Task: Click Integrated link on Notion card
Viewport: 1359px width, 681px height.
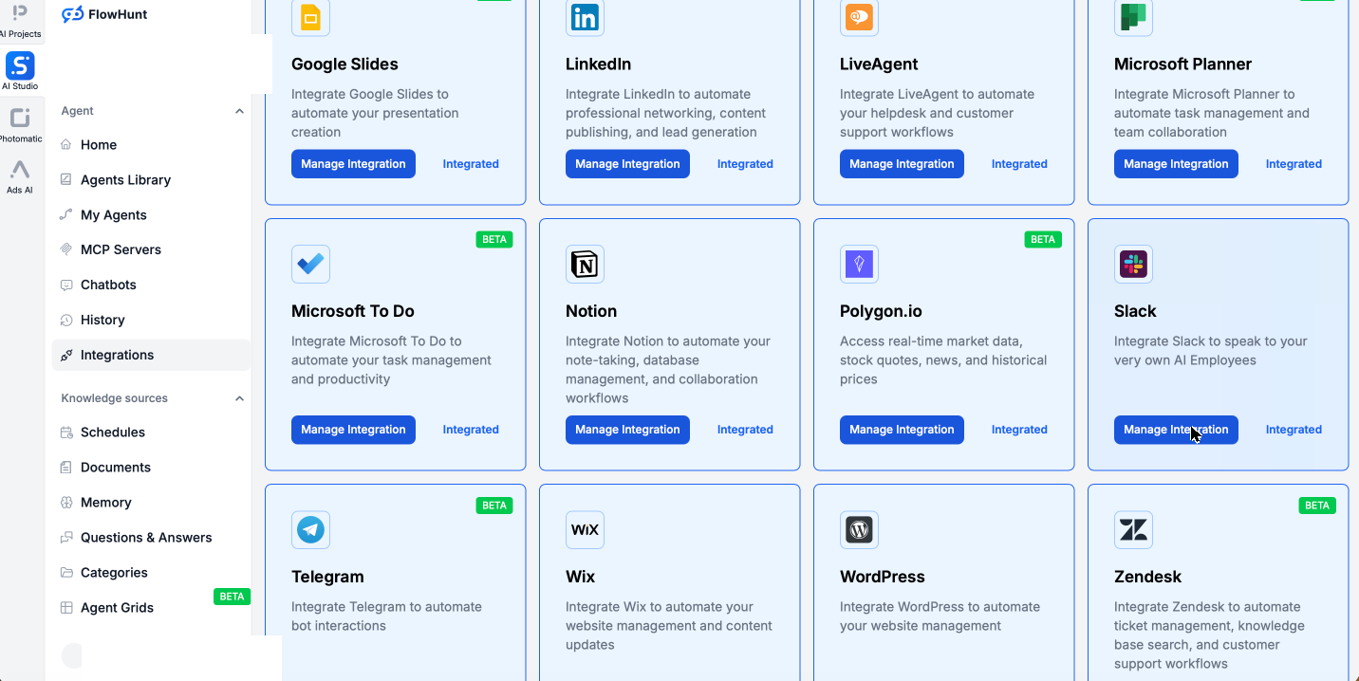Action: point(745,430)
